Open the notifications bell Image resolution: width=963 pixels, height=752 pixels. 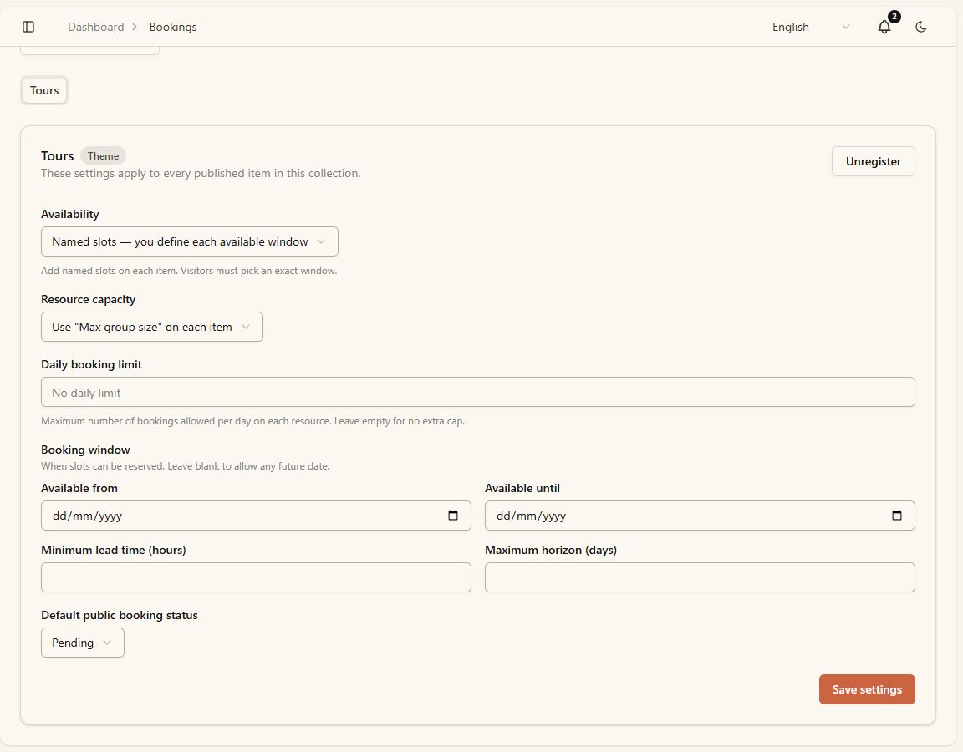point(884,27)
